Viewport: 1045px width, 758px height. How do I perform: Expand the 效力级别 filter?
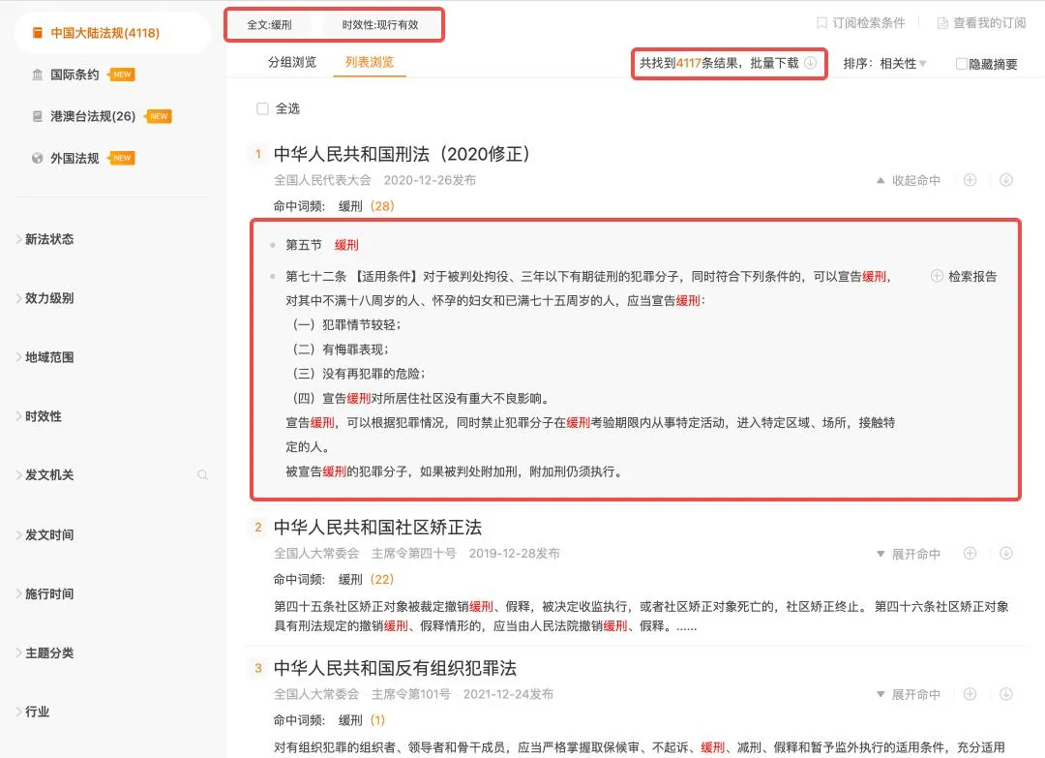(x=48, y=298)
